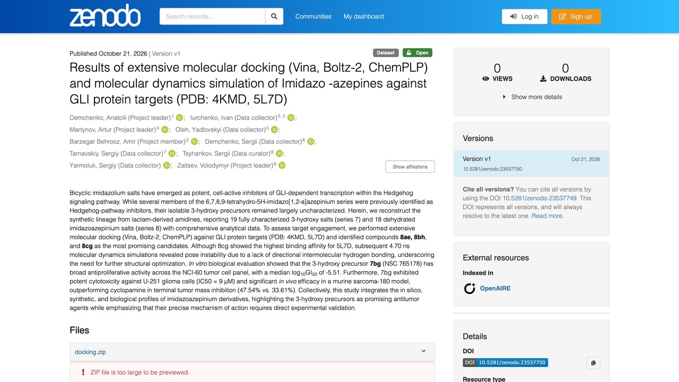This screenshot has height=382, width=679.
Task: Open ORCID icon next to Oleh, Yadlovskyi
Action: [x=274, y=129]
